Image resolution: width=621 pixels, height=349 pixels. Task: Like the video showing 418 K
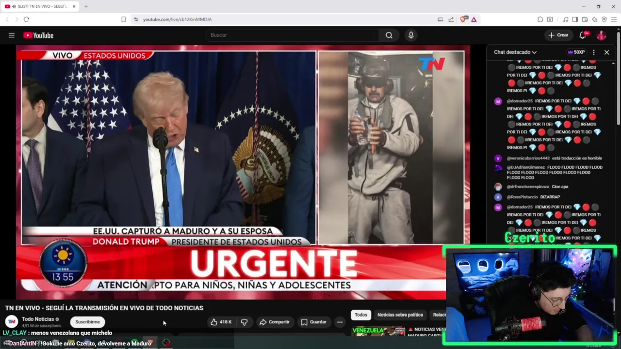(x=221, y=322)
